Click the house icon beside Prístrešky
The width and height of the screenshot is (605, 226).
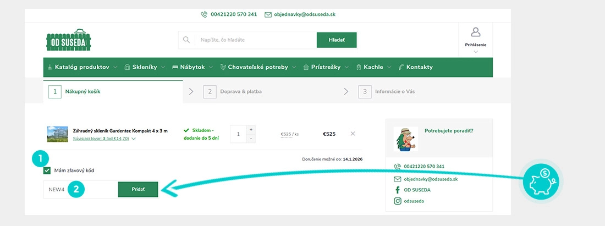click(x=306, y=67)
